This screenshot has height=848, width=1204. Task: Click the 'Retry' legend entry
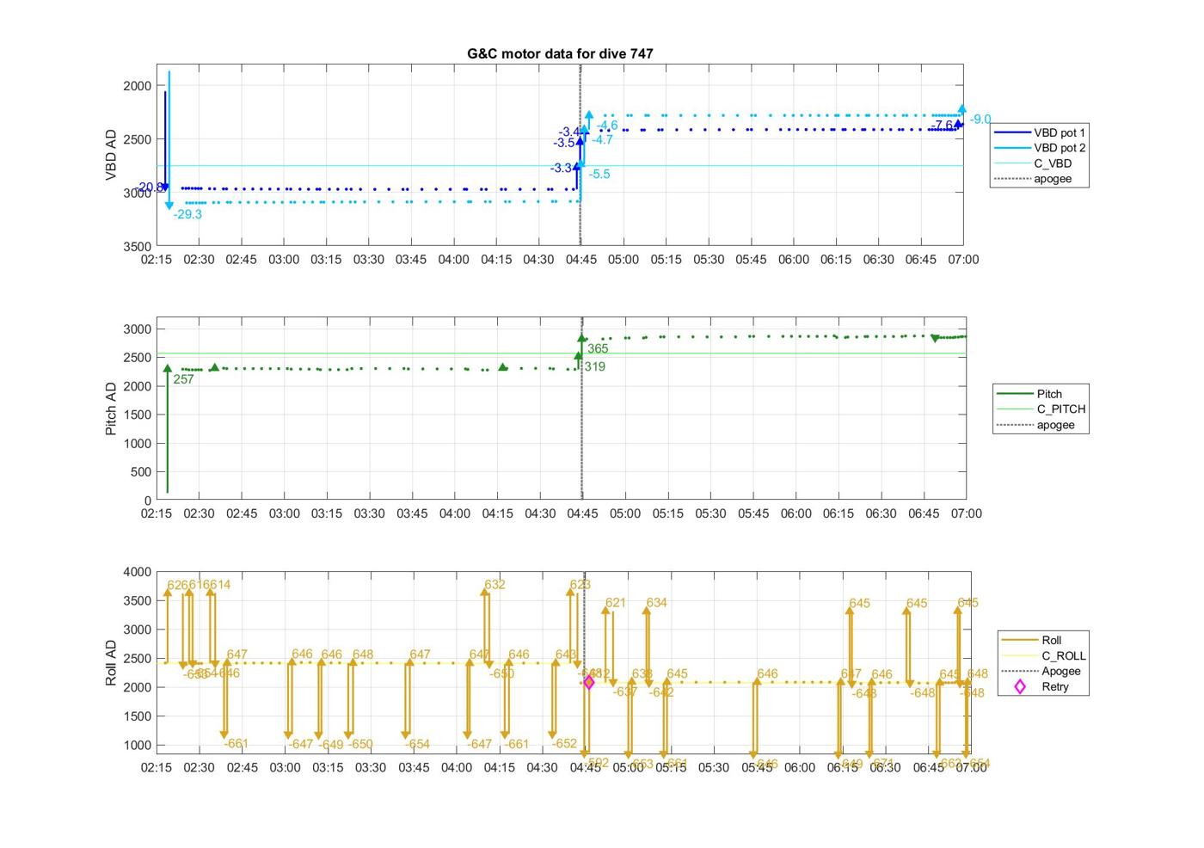click(1041, 686)
